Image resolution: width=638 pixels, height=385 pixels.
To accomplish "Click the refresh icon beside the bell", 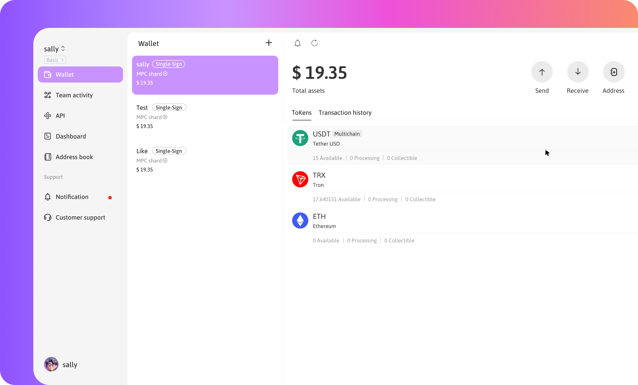I will [x=314, y=43].
